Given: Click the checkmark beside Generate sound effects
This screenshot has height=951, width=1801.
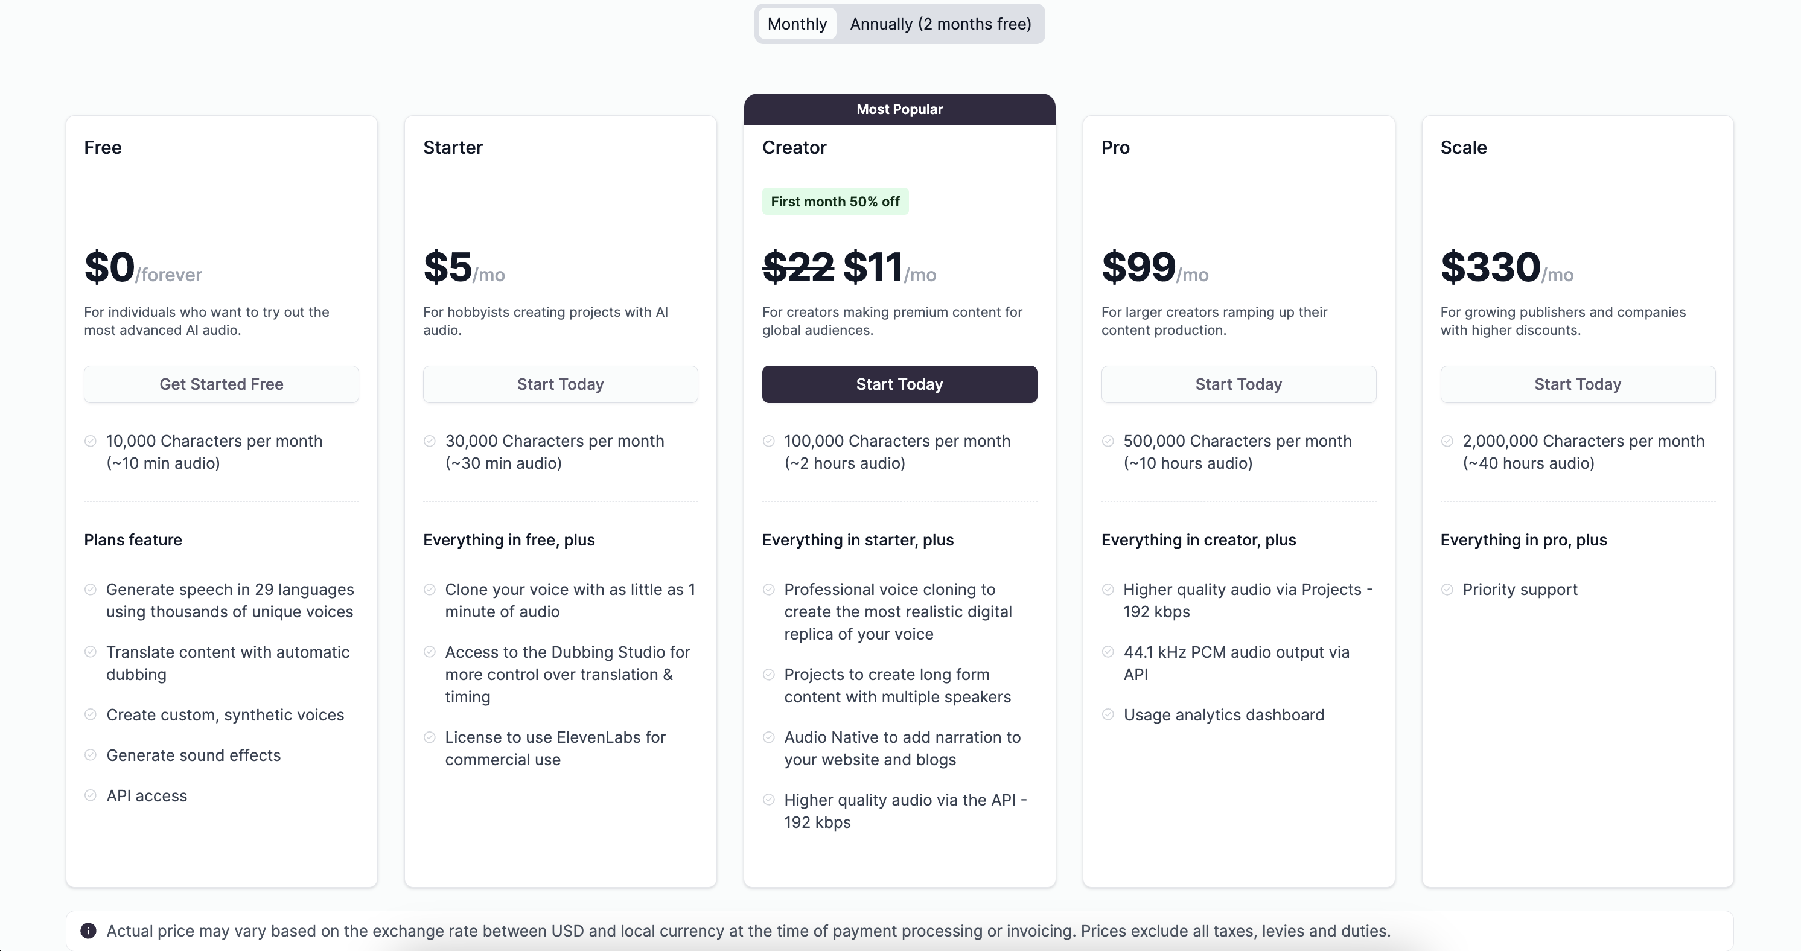Looking at the screenshot, I should [91, 755].
